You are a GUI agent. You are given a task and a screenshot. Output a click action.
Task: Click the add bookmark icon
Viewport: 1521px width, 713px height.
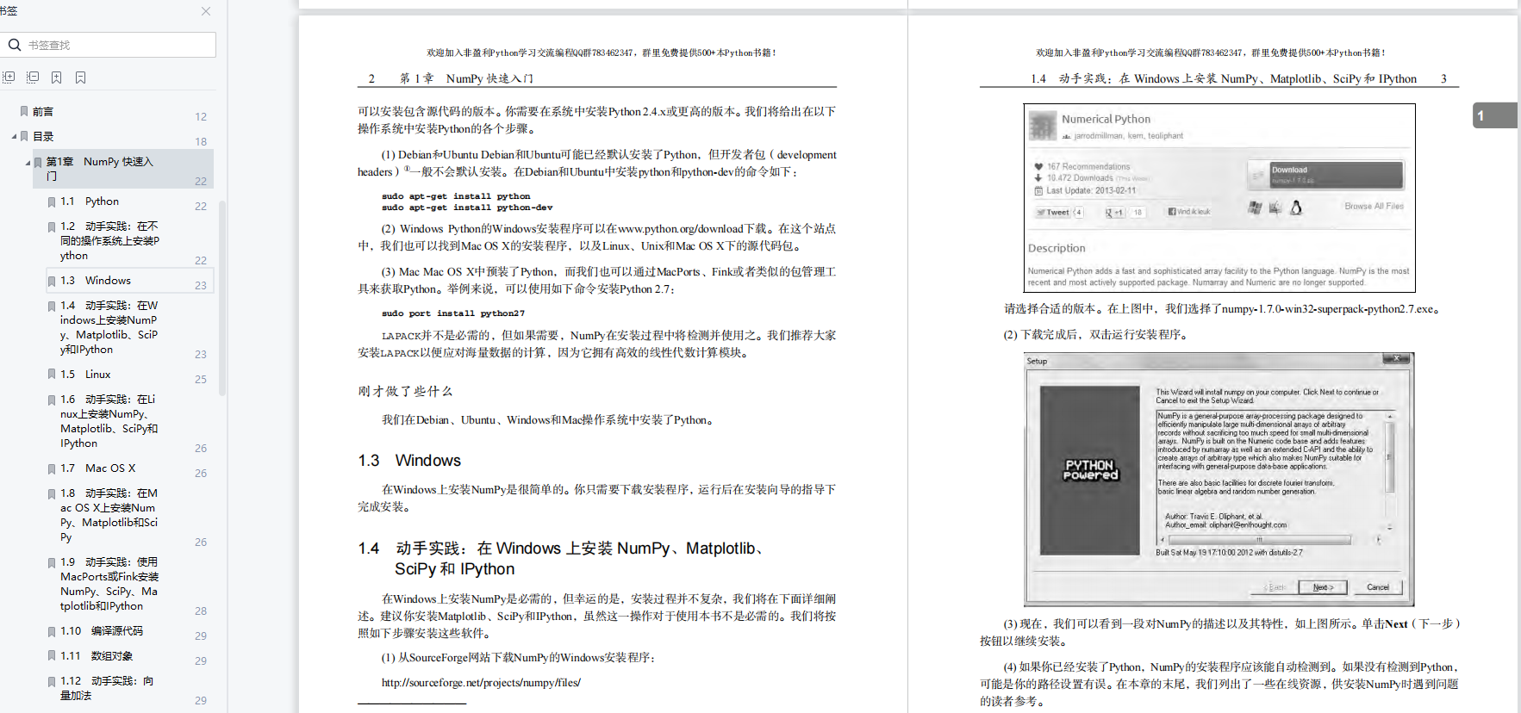click(57, 77)
